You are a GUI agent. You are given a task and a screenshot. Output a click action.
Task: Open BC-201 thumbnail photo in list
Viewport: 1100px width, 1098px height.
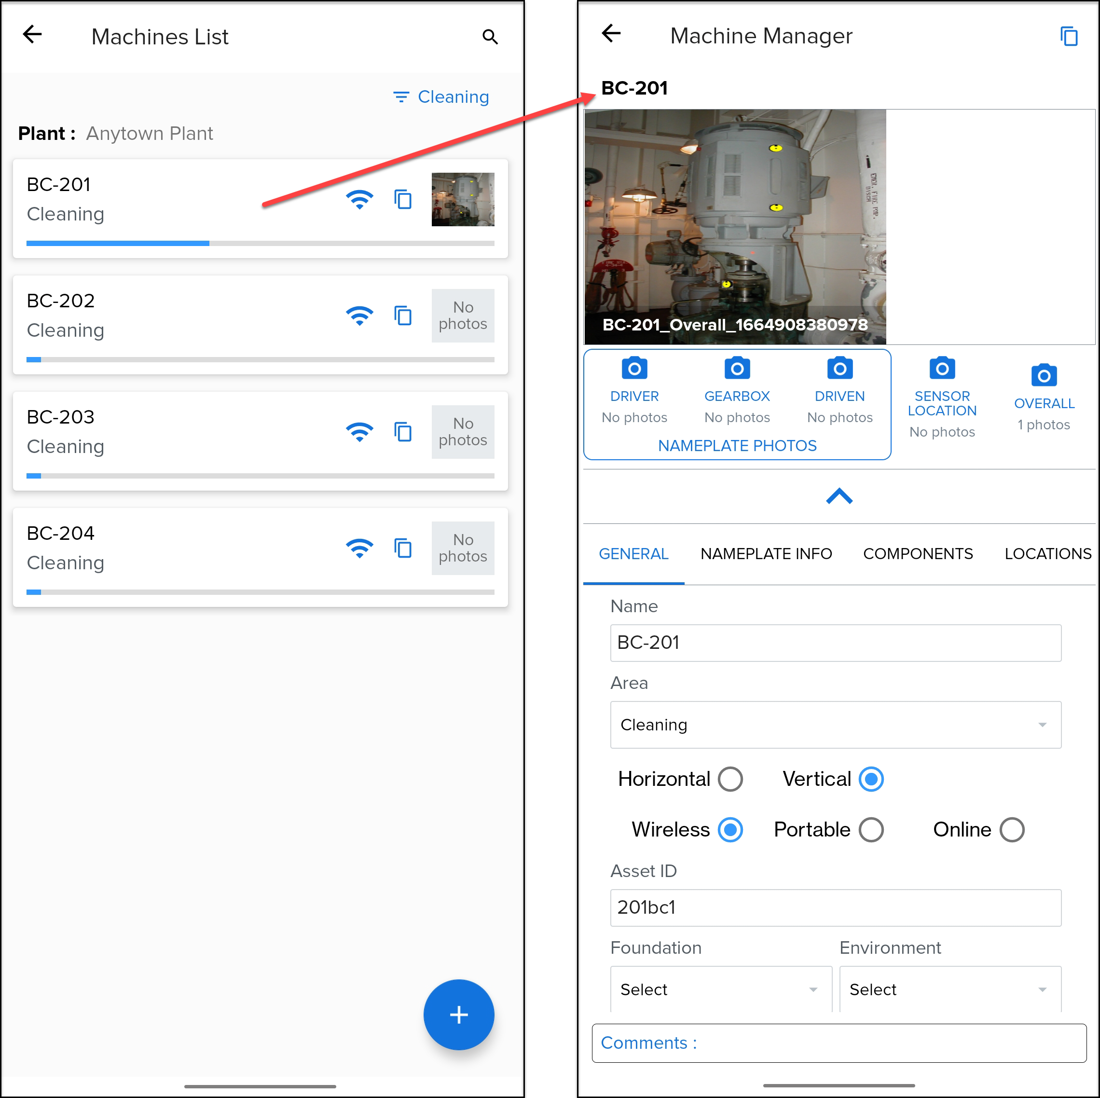463,199
